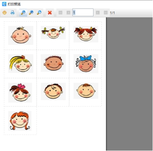Select the bald smiling baby face thumbnail
The width and height of the screenshot is (153, 151).
[21, 35]
